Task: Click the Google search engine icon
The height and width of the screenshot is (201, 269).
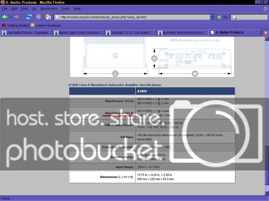Action: pyautogui.click(x=234, y=17)
